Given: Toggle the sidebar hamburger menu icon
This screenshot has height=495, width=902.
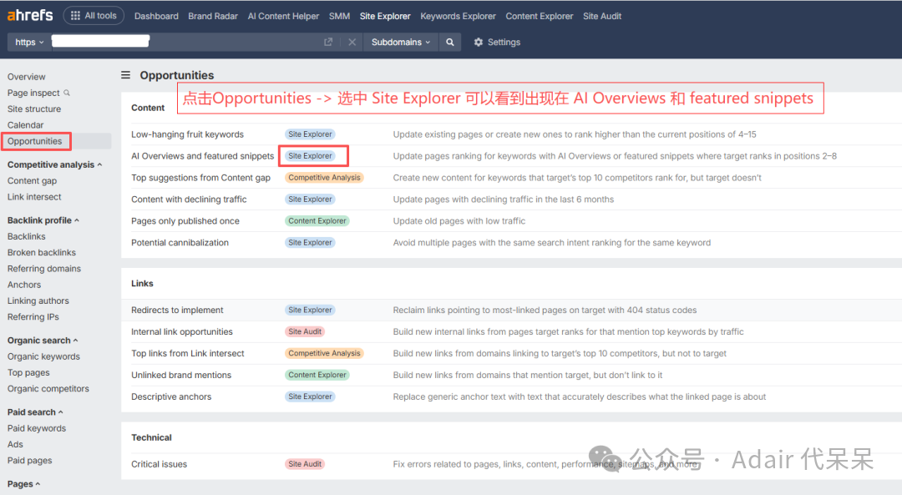Looking at the screenshot, I should (125, 75).
